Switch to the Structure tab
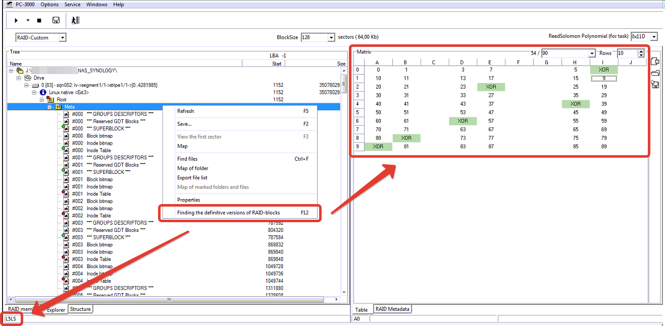The width and height of the screenshot is (665, 326). [80, 309]
